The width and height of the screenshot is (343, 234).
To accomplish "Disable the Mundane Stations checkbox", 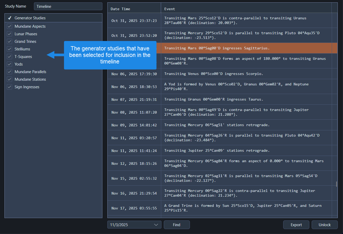I will (9, 79).
